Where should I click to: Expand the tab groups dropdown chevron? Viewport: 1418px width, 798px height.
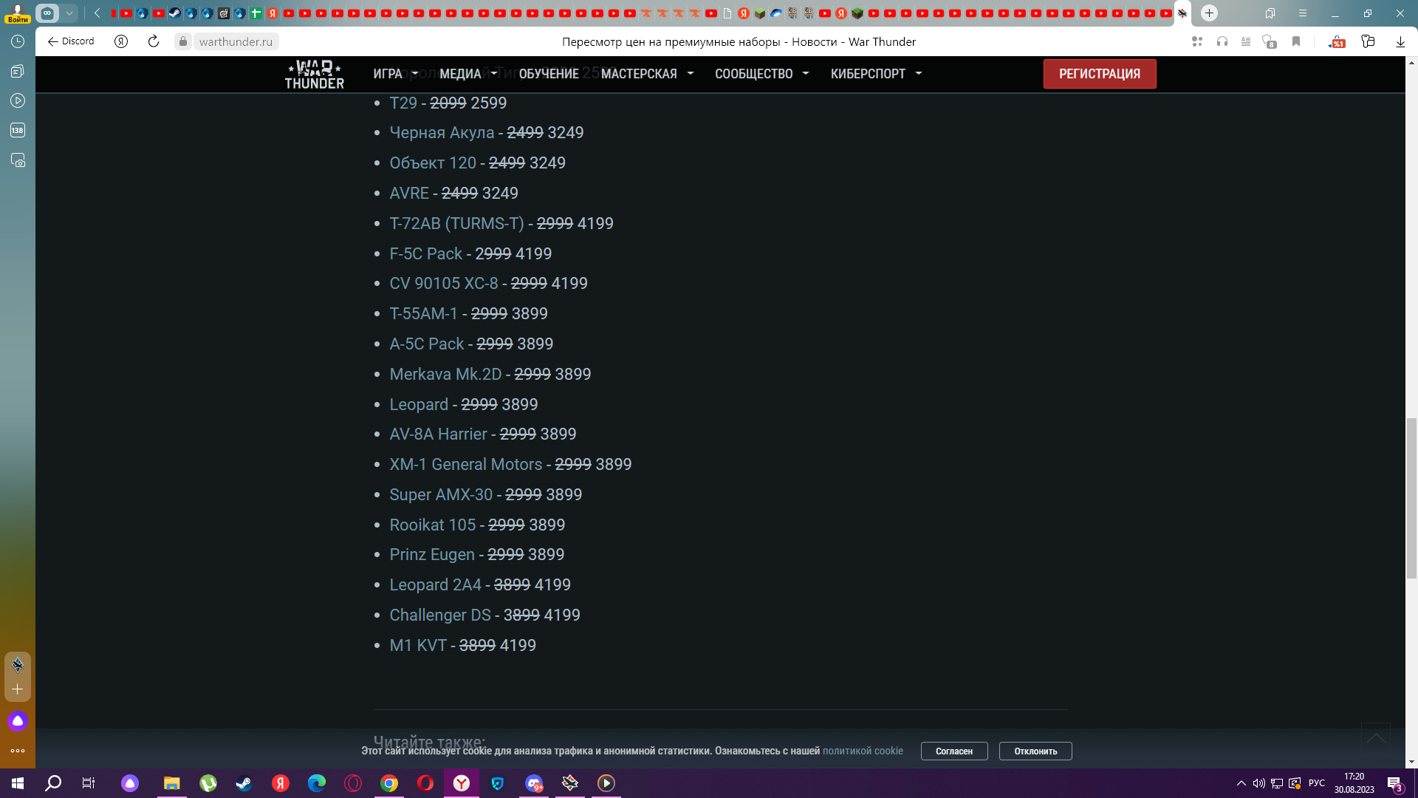tap(69, 13)
